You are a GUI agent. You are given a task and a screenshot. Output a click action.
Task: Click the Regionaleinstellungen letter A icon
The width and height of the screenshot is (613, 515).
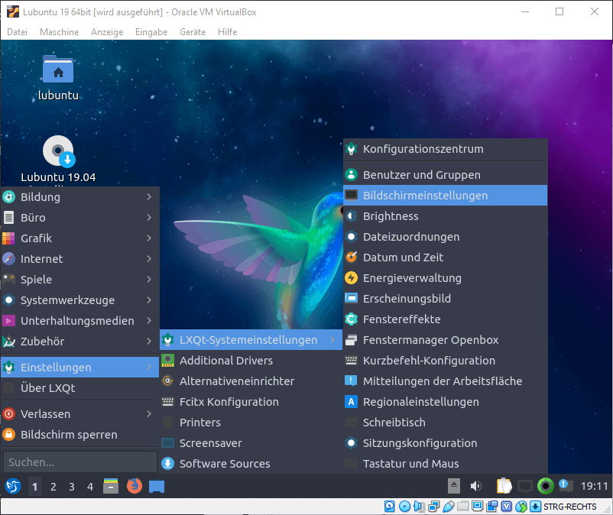click(x=351, y=402)
